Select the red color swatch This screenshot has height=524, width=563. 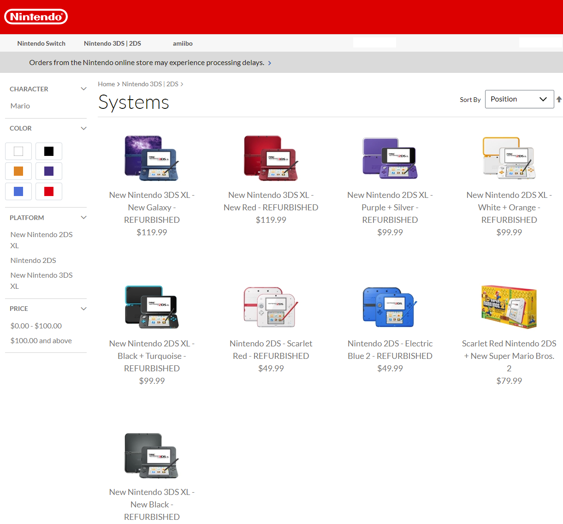[49, 191]
